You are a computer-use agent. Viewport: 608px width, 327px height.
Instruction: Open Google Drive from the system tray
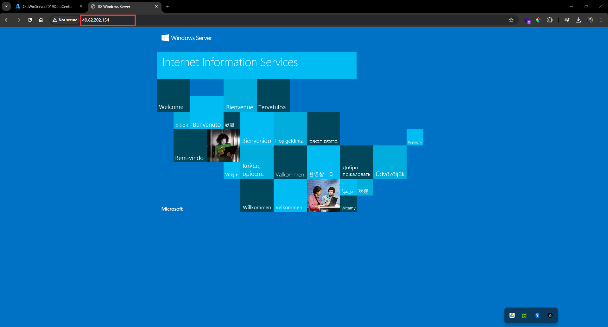(512, 315)
